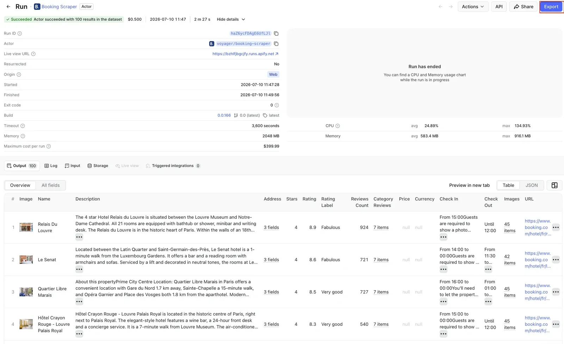Open Relais Du Louvre booking.com URL

click(x=538, y=228)
